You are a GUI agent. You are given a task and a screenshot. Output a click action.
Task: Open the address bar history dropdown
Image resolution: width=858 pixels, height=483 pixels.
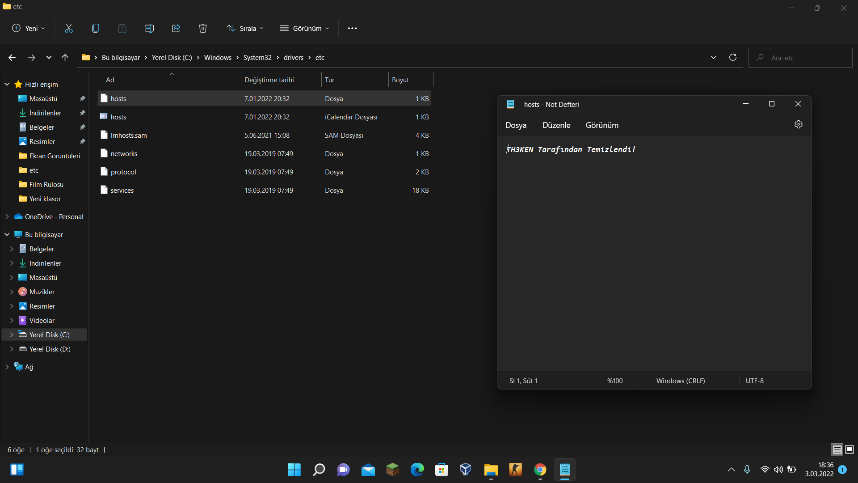pyautogui.click(x=713, y=57)
